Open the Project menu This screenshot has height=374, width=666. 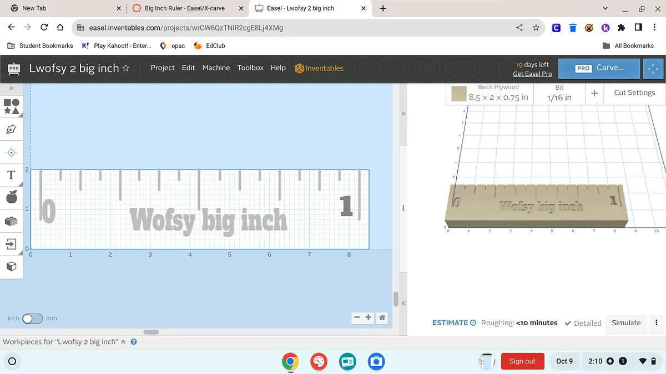coord(163,68)
